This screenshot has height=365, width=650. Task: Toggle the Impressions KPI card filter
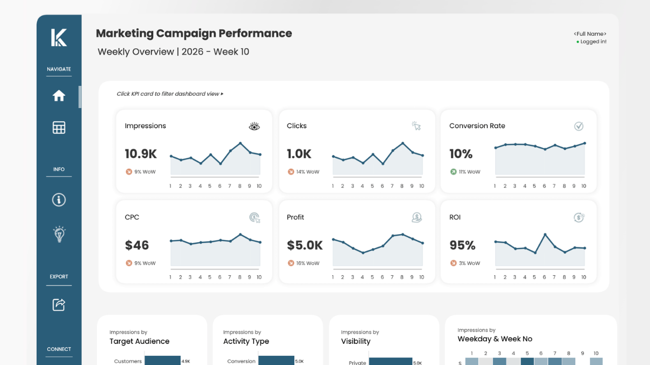pyautogui.click(x=193, y=151)
